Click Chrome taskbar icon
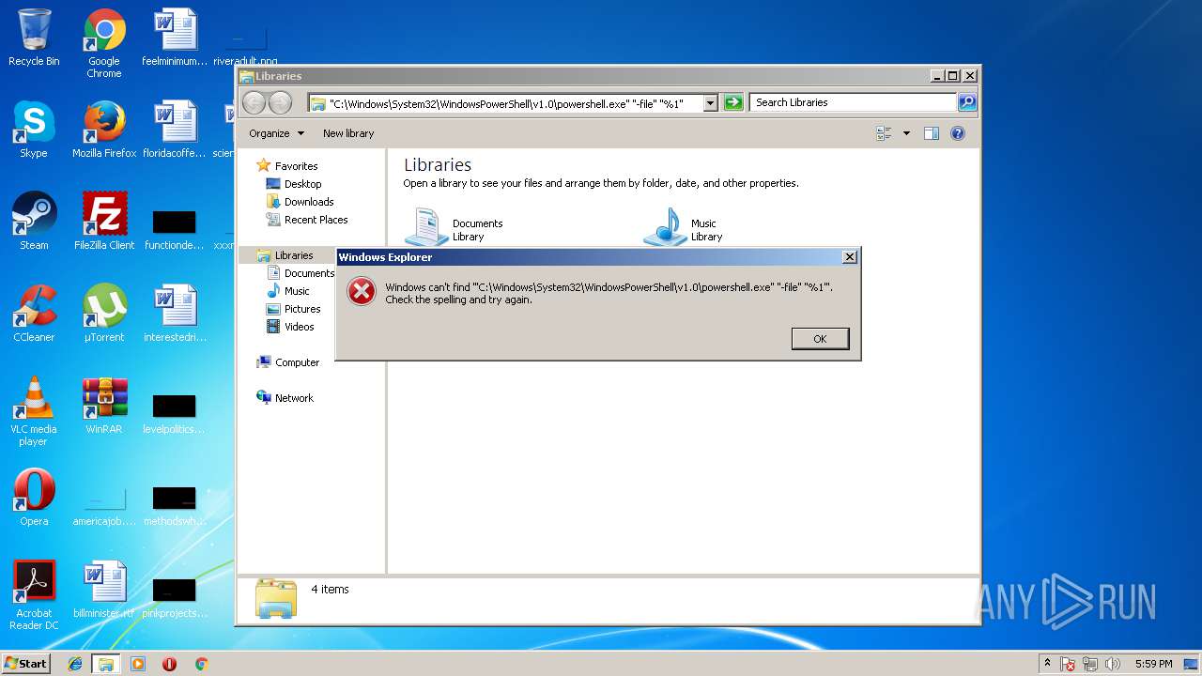The width and height of the screenshot is (1202, 676). [201, 664]
